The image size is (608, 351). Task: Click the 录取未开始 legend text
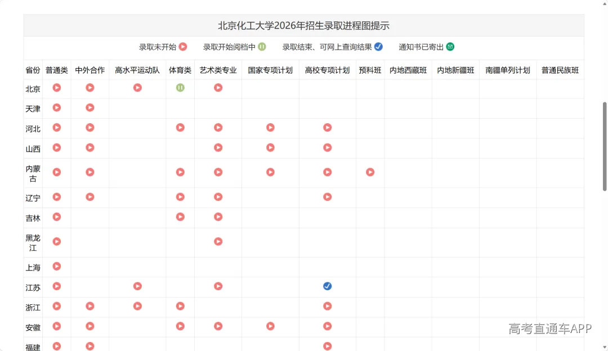(x=158, y=47)
